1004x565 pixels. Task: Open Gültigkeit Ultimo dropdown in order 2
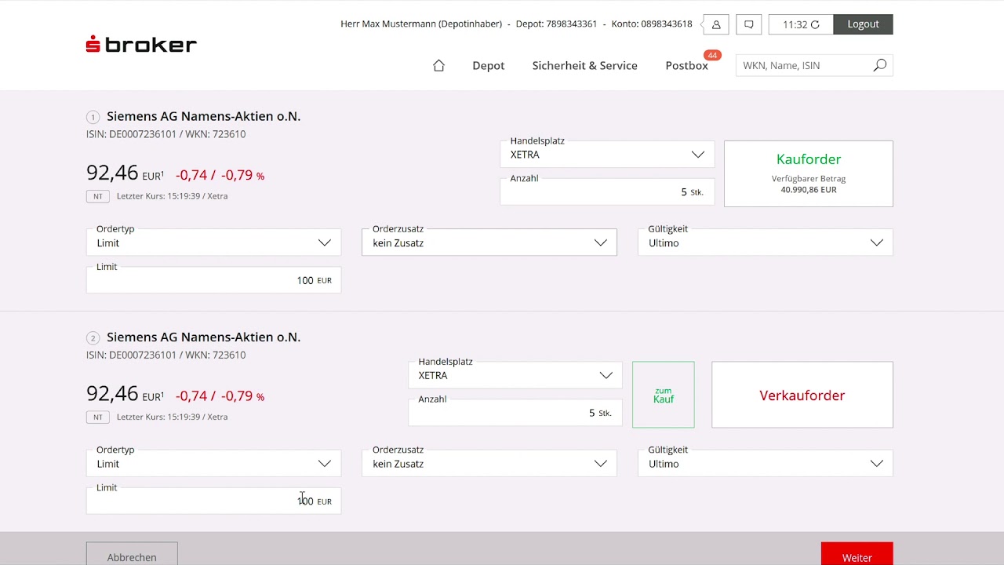click(766, 464)
